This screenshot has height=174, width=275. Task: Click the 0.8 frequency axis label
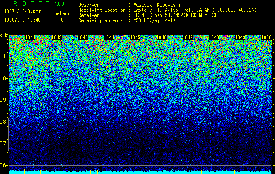(x=3, y=122)
